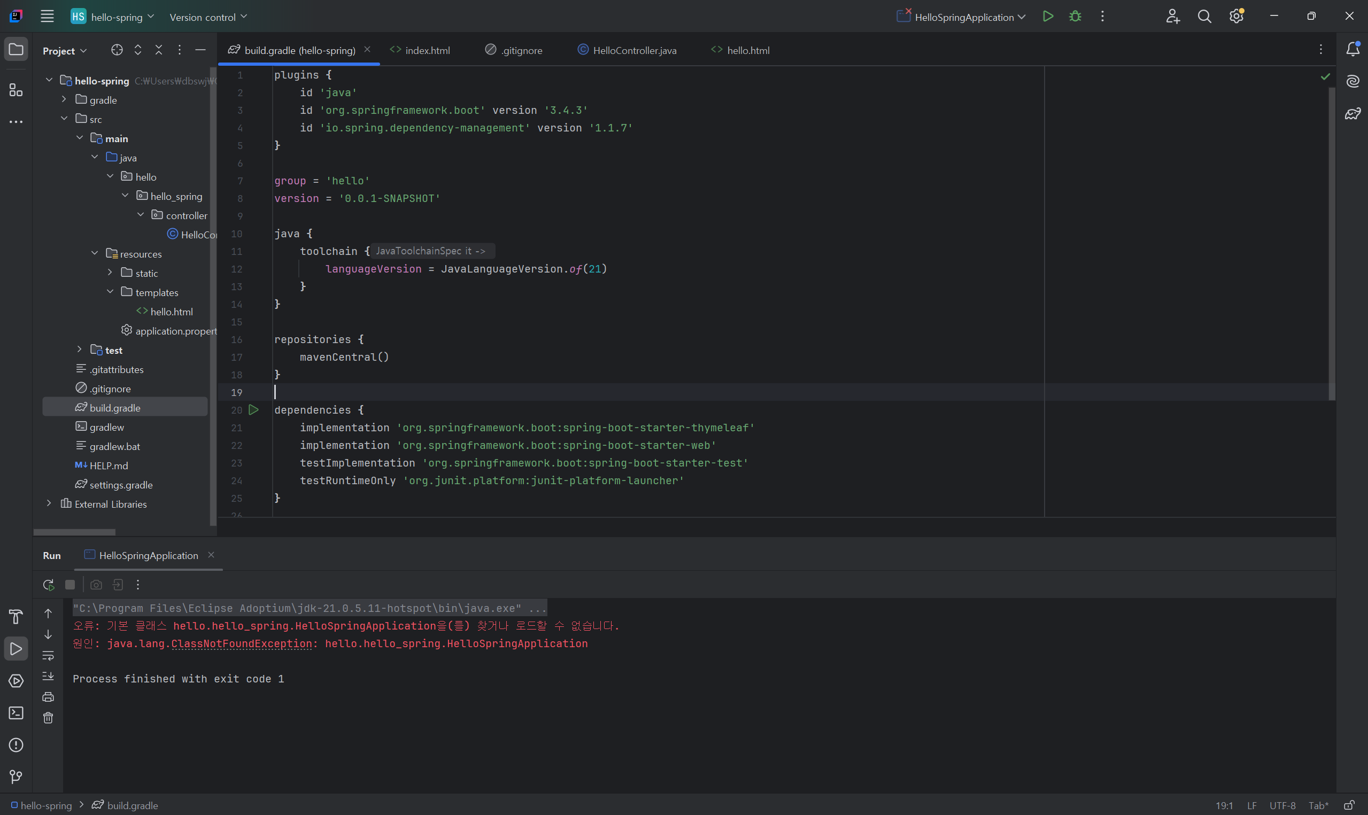Click line separator LF in status bar

(x=1251, y=806)
